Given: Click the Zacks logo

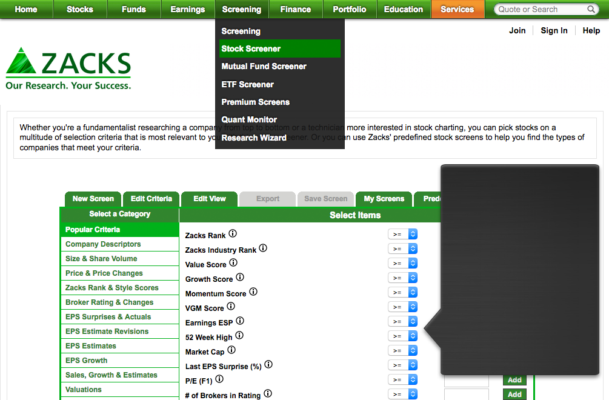Looking at the screenshot, I should point(68,68).
